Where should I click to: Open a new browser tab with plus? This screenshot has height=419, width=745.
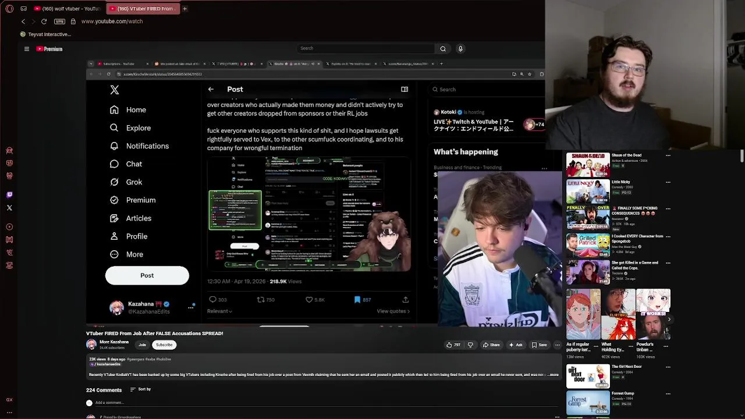pyautogui.click(x=185, y=9)
